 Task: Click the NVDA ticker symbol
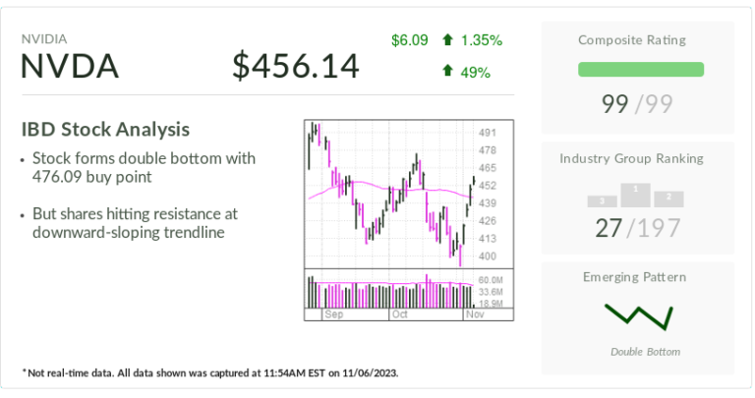point(70,67)
